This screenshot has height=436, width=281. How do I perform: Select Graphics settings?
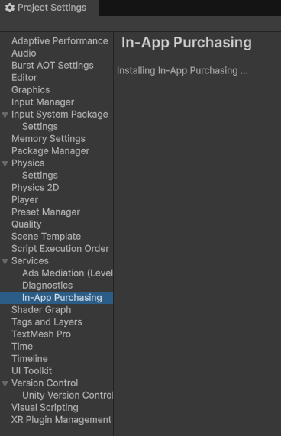click(31, 90)
